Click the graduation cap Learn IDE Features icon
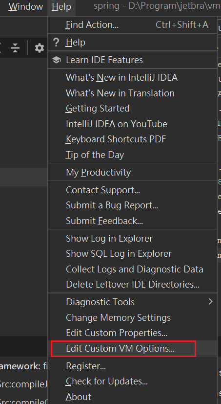Image resolution: width=221 pixels, height=404 pixels. tap(56, 60)
